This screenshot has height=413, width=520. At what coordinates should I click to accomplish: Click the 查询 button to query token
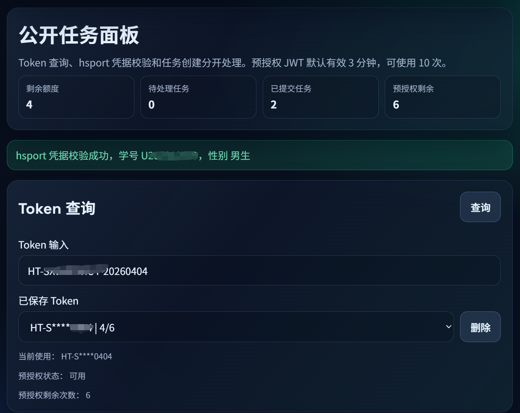[480, 207]
